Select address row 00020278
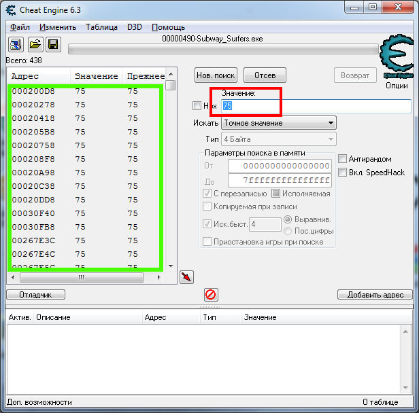This screenshot has height=413, width=419. coord(86,105)
